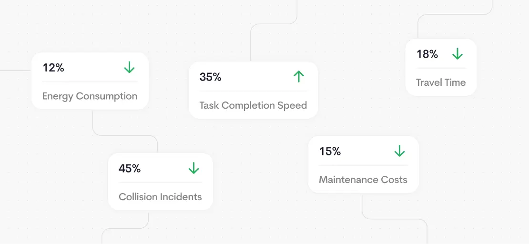This screenshot has width=529, height=244.
Task: Select the 45% value text
Action: tap(130, 168)
